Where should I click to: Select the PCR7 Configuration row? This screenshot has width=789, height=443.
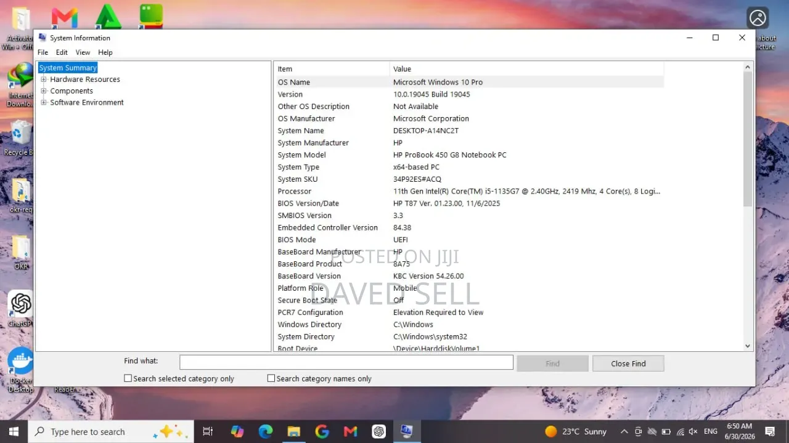click(469, 312)
